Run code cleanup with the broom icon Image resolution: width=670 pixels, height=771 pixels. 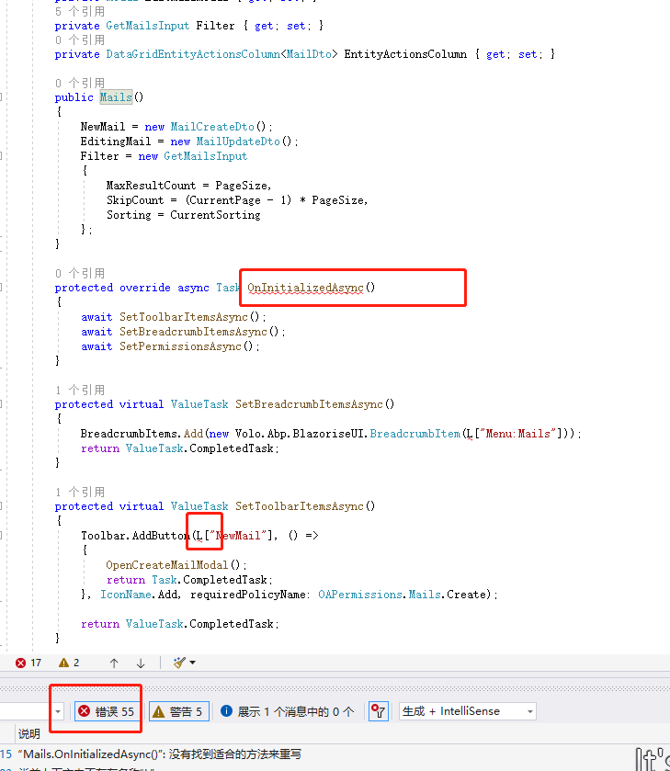coord(179,663)
